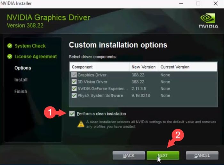Click None in the PhysX System Software row
This screenshot has width=224, height=165.
tap(165, 96)
